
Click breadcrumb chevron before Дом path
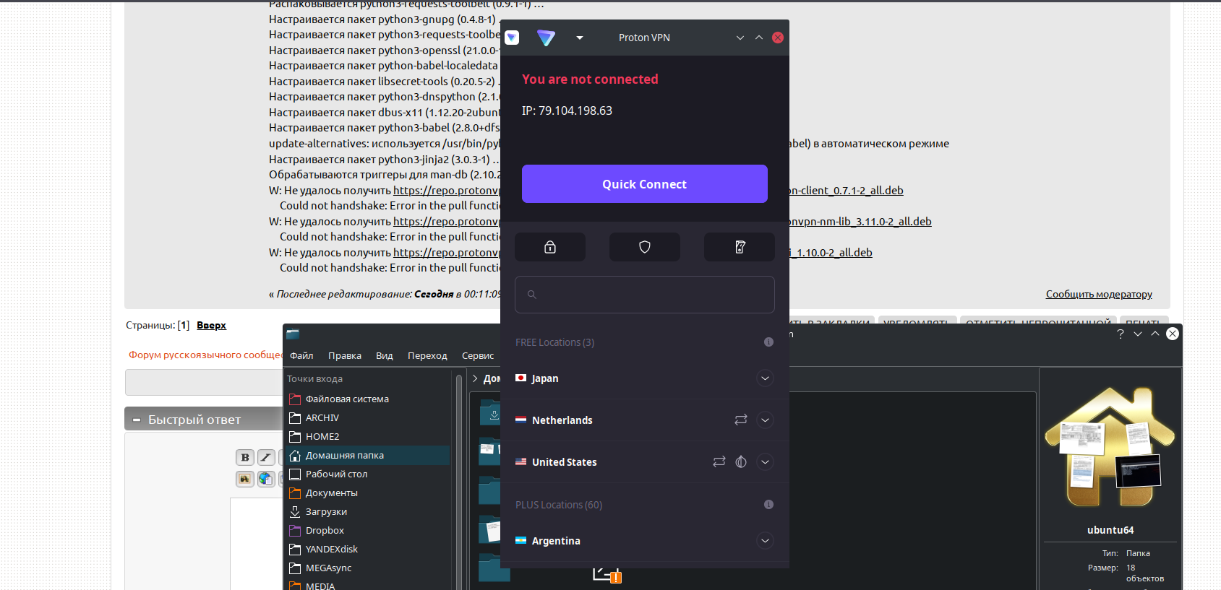475,378
